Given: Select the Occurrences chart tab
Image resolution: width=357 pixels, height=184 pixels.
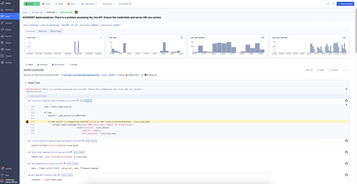Looking at the screenshot, I should pos(31,31).
